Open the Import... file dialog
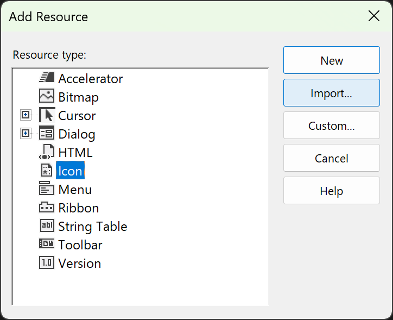The height and width of the screenshot is (320, 393). [331, 93]
